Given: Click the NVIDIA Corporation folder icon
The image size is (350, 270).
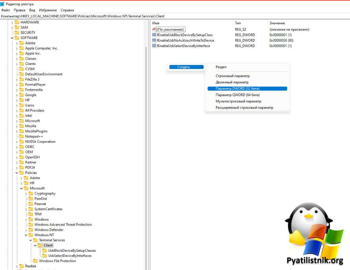Looking at the screenshot, I should click(x=22, y=142).
